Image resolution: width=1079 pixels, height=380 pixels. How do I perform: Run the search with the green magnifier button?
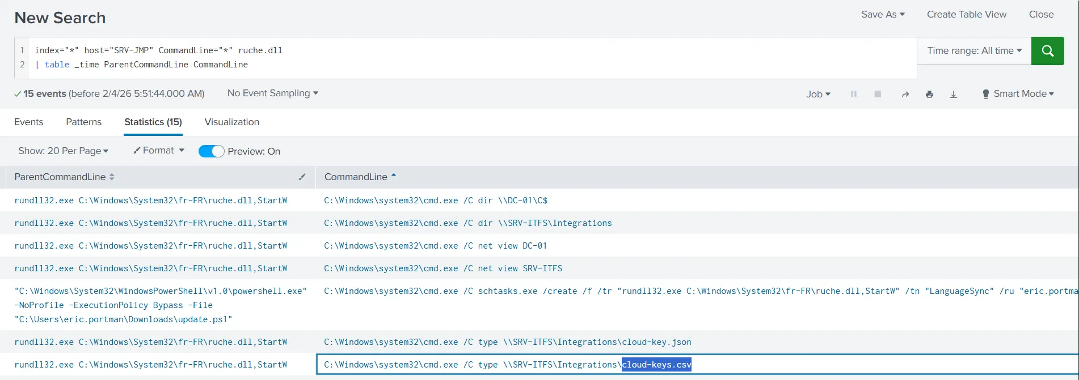1047,51
